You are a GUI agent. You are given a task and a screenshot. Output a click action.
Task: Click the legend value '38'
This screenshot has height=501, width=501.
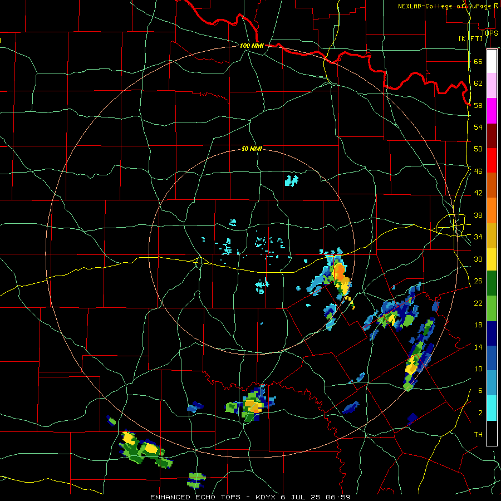tap(478, 215)
